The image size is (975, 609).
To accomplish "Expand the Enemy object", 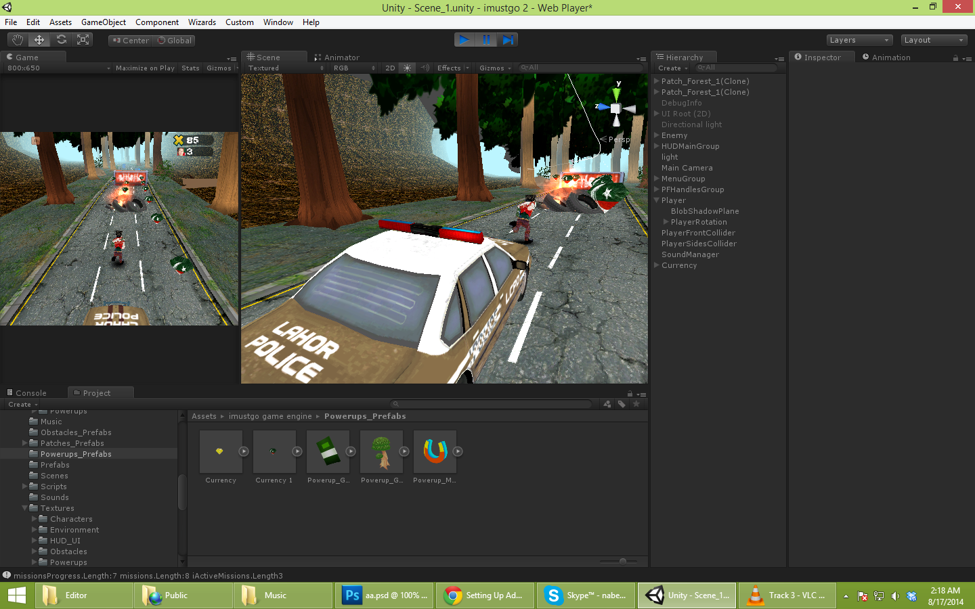I will coord(656,135).
